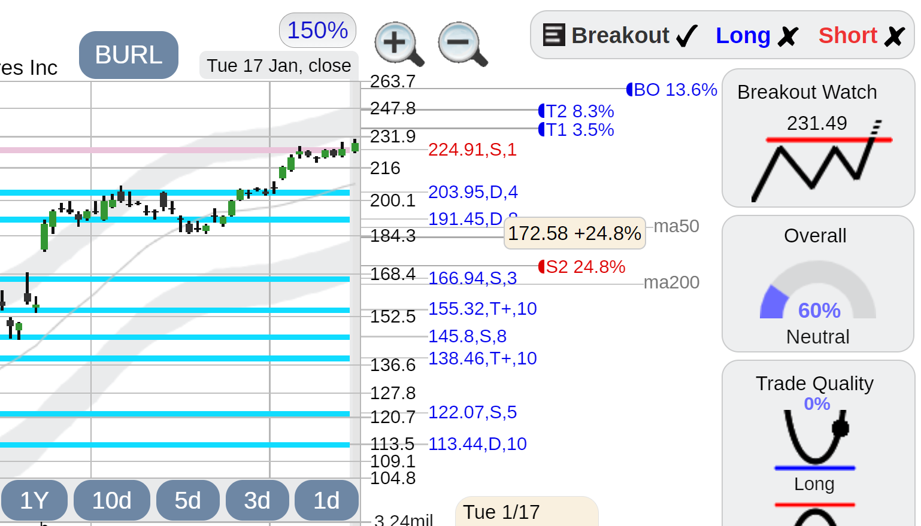Click the S2 24.8% stop marker
Viewport: 921px width, 526px height.
[581, 267]
